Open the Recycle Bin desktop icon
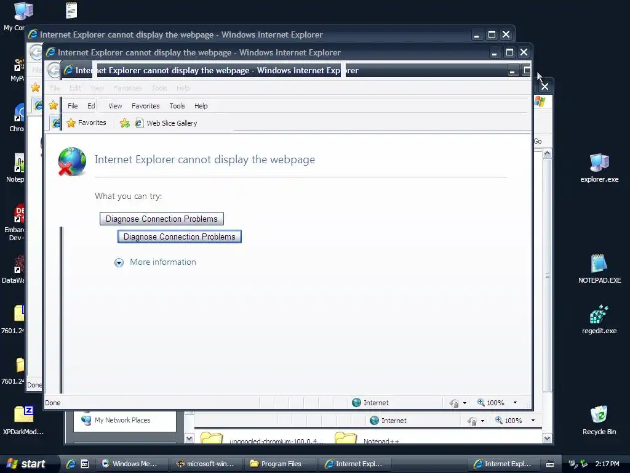 (x=599, y=420)
